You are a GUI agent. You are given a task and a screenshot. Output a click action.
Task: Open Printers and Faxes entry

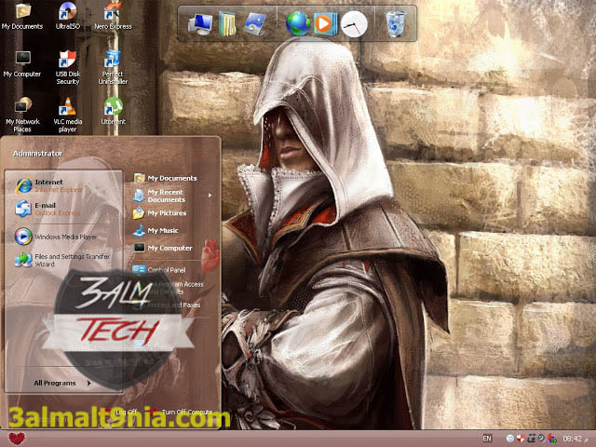(x=169, y=305)
